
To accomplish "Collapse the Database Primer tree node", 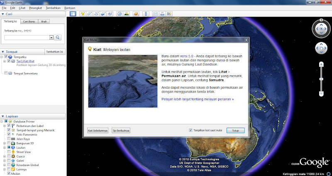I will click(x=2, y=121).
